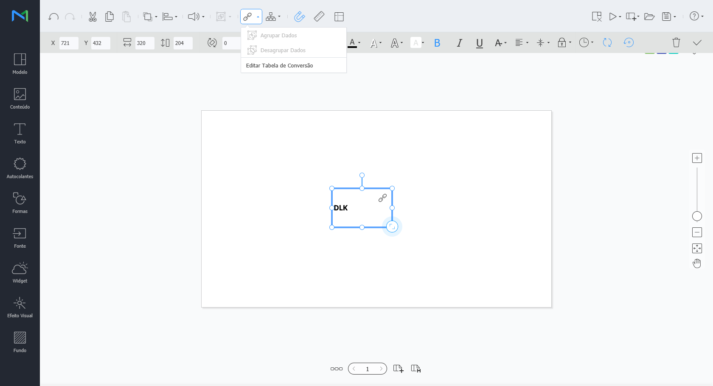713x386 pixels.
Task: Click the ruler tool icon
Action: coord(319,17)
